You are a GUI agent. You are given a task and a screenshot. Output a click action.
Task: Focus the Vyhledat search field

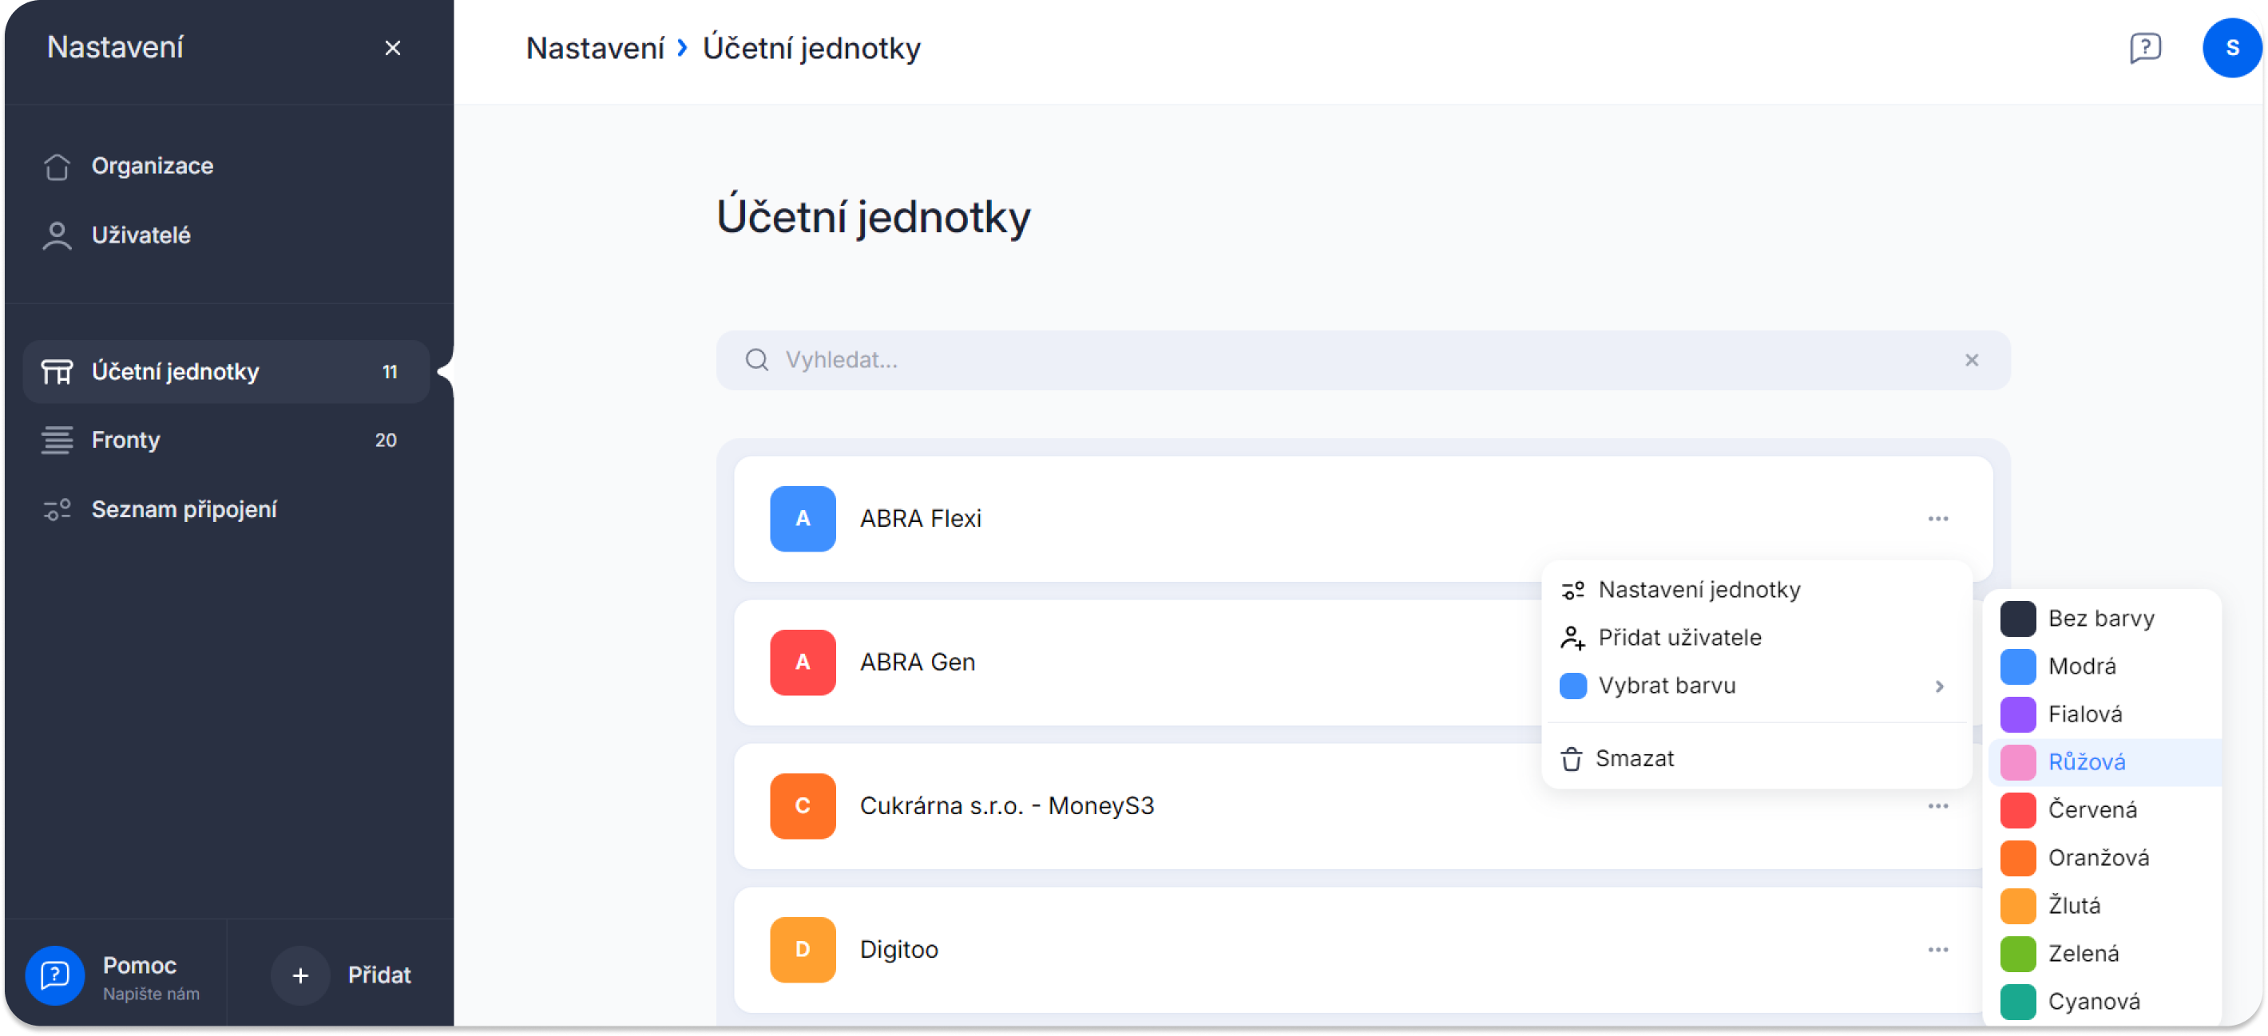point(1363,360)
